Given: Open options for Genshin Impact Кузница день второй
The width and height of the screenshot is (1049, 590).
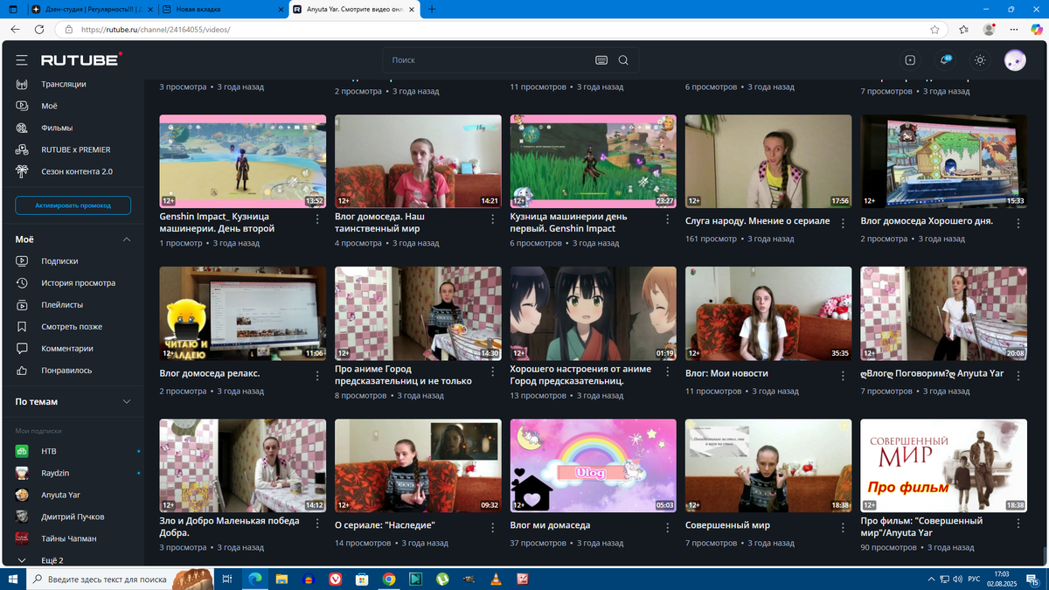Looking at the screenshot, I should pos(317,219).
